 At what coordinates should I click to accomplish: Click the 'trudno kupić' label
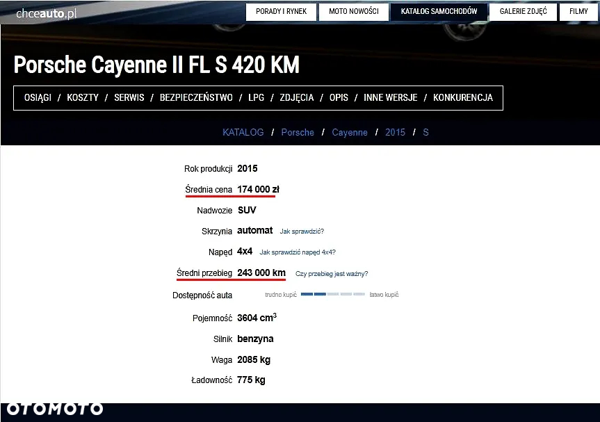(281, 295)
